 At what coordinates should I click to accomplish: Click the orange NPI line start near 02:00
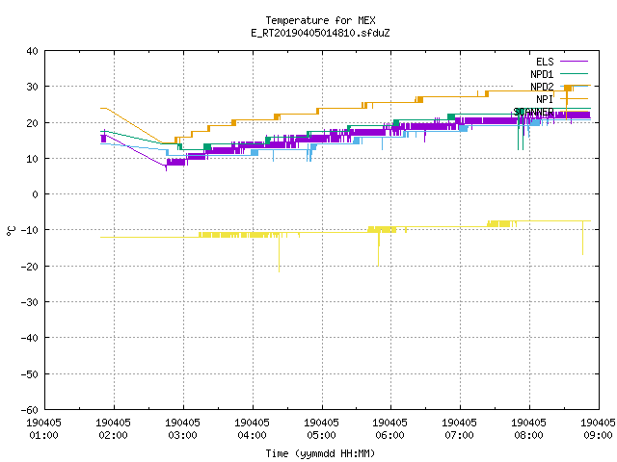[x=103, y=108]
